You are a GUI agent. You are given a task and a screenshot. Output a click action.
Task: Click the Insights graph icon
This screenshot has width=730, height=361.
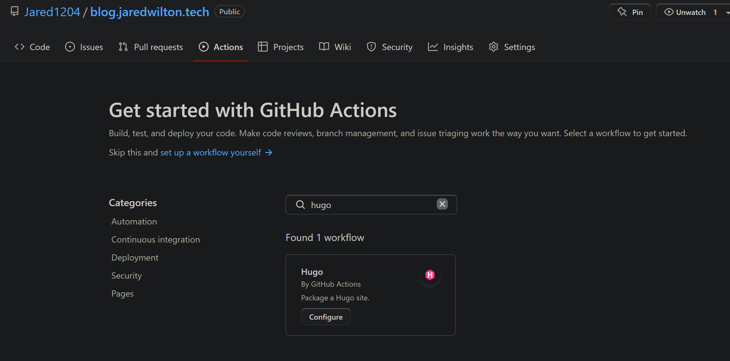(x=433, y=47)
